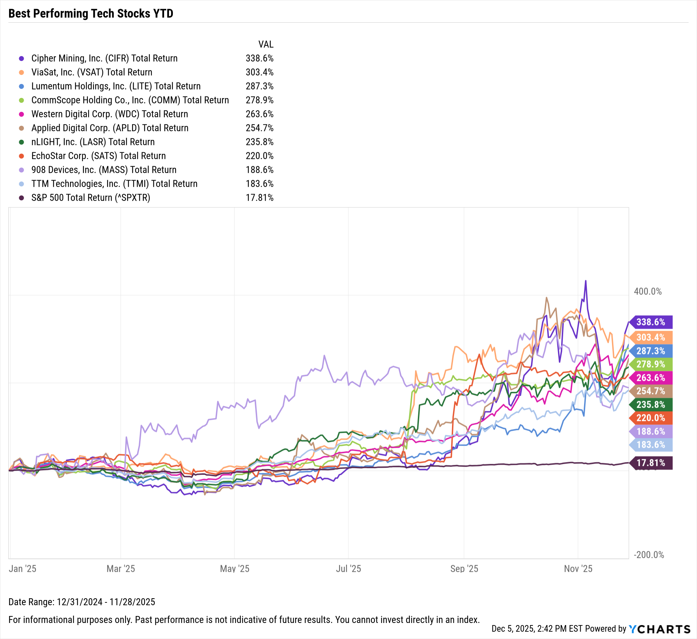Screen dimensions: 697x639
Task: Click the S&P 500 Total Return label
Action: click(x=91, y=198)
